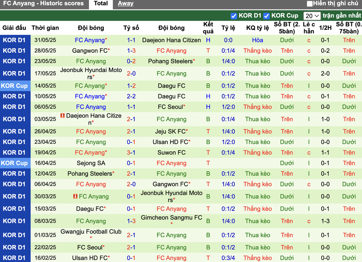Click red card icon beside FC Anyang 30/03/25
Screen dimensions: 362x262
[75, 196]
